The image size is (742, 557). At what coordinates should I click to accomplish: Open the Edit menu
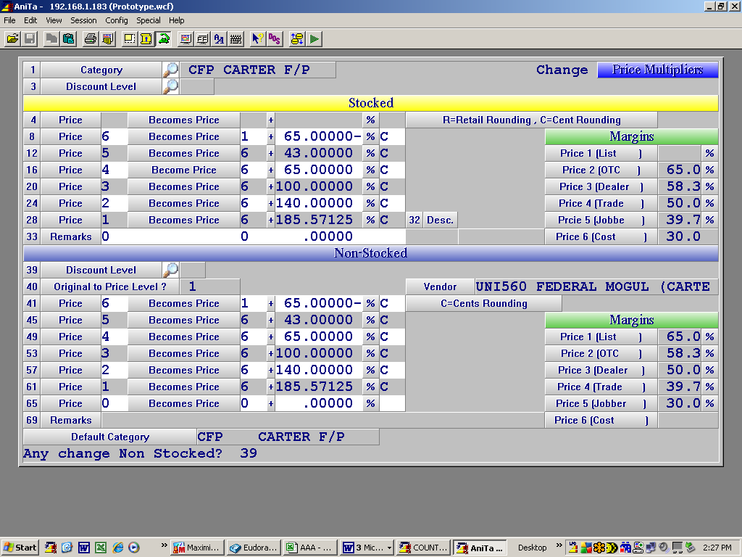click(x=30, y=20)
